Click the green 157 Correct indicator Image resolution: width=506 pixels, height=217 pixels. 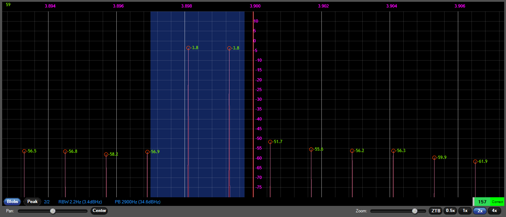coord(488,202)
